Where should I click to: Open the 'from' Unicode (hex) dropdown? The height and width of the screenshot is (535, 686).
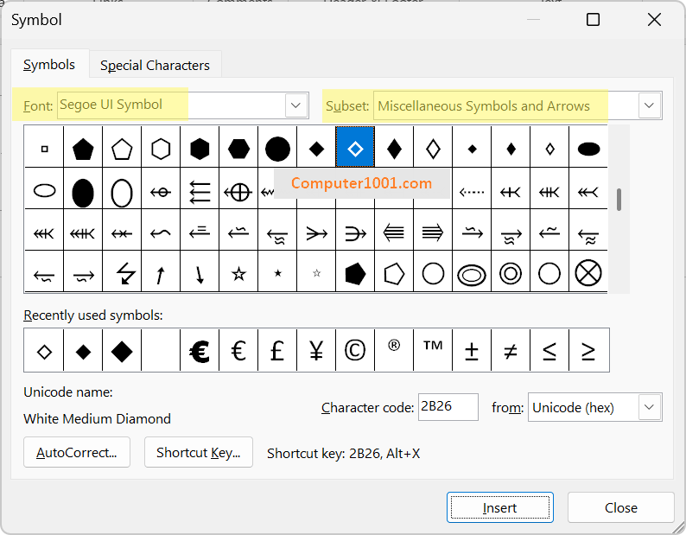(x=649, y=407)
